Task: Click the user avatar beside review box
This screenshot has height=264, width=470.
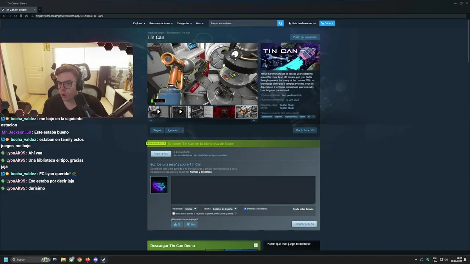Action: pyautogui.click(x=159, y=185)
